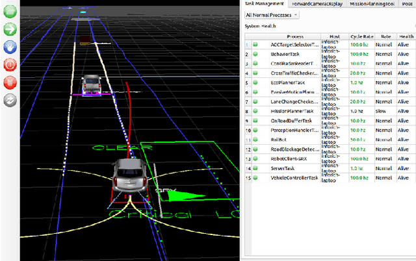Click green status indicator for BehaviorTask
416x261 pixels.
coord(255,54)
